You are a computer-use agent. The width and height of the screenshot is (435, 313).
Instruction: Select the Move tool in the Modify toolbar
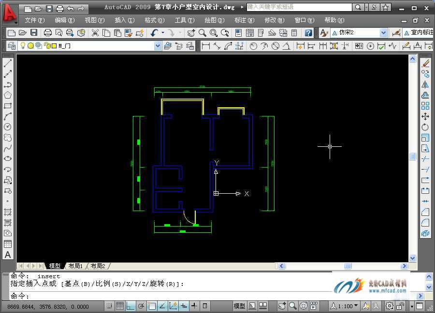(425, 116)
